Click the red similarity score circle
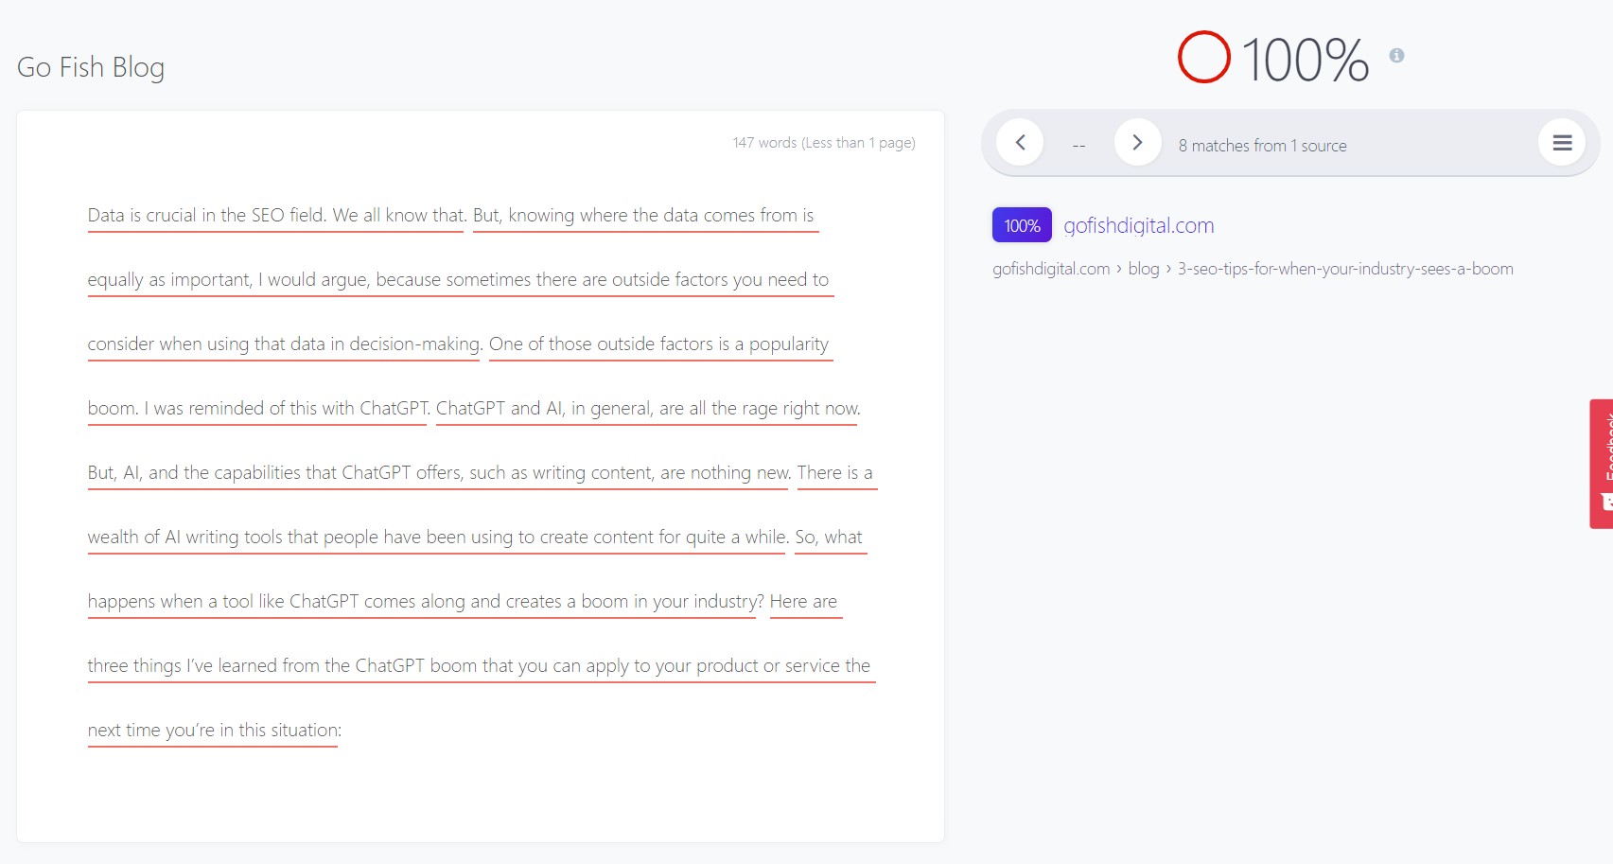 click(1204, 57)
